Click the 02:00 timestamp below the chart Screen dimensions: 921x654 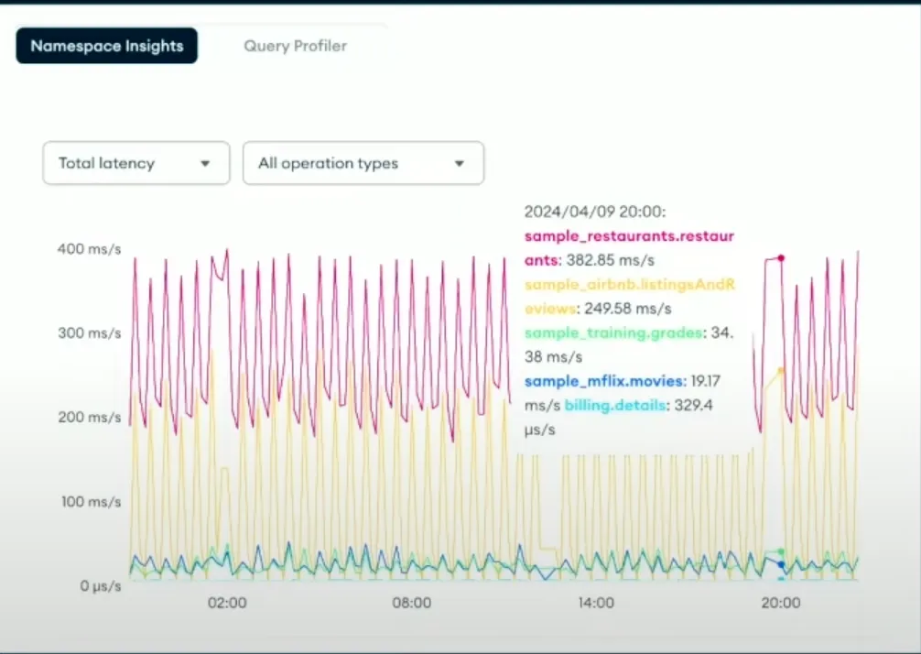[228, 603]
